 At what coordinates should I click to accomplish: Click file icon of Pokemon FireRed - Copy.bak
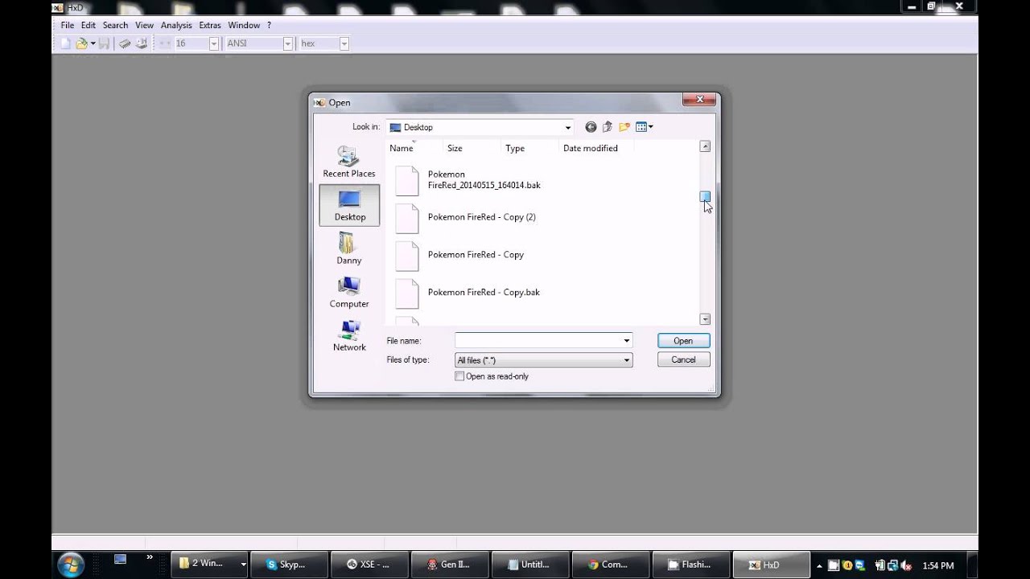pos(407,294)
